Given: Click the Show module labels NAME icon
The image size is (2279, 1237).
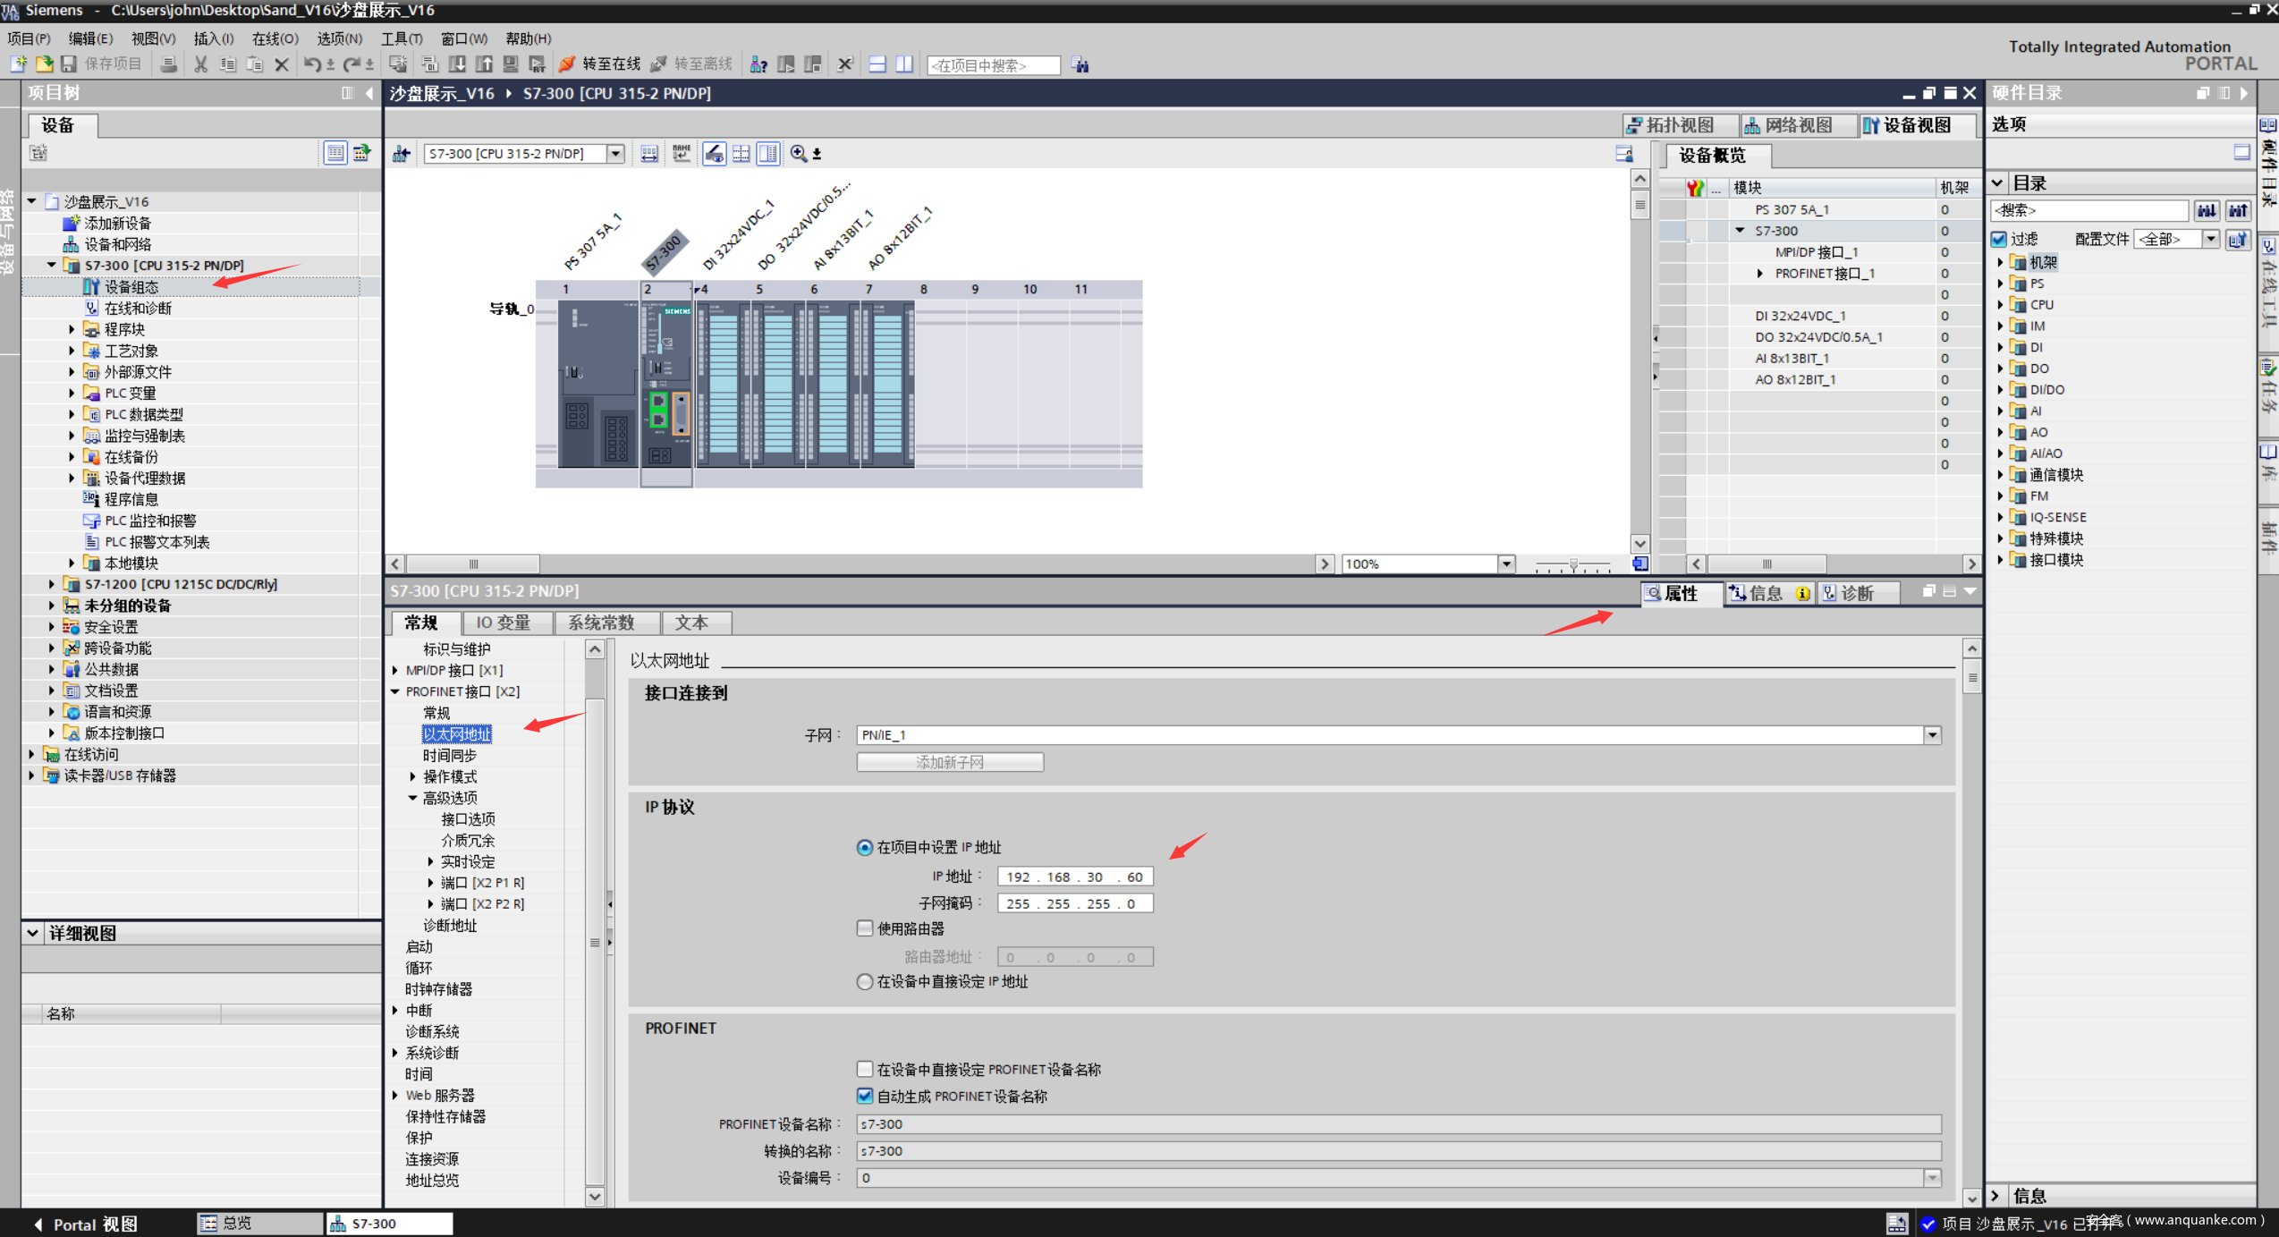Looking at the screenshot, I should (682, 154).
